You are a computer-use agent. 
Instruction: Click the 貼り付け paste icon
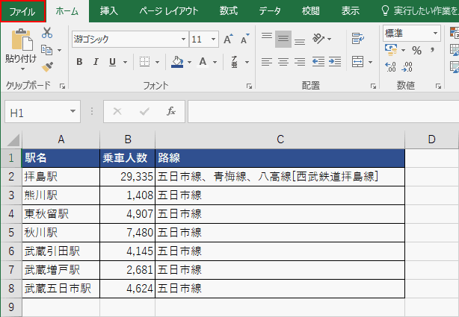(22, 40)
